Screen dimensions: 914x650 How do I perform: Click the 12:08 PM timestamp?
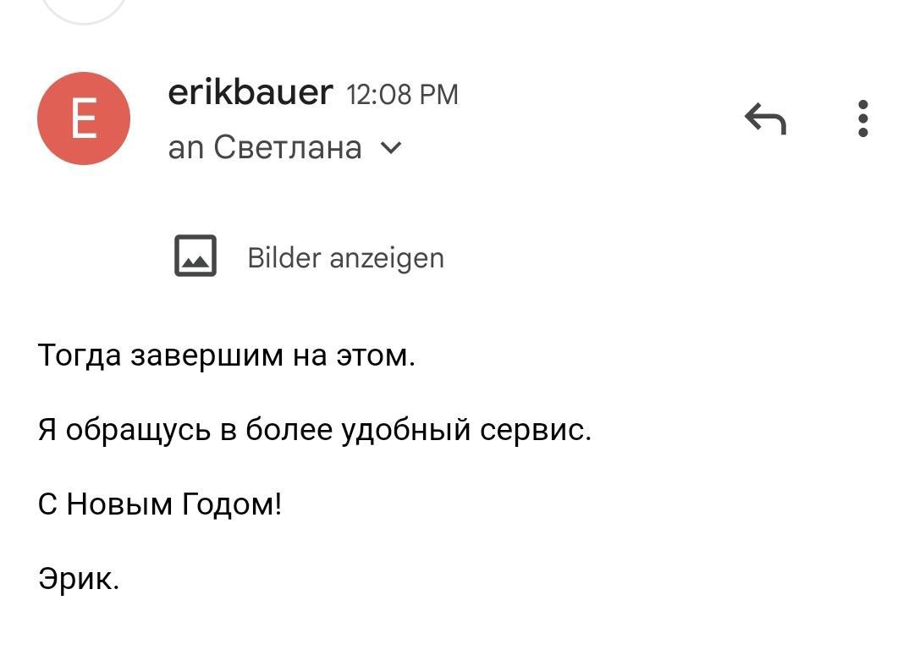[403, 94]
